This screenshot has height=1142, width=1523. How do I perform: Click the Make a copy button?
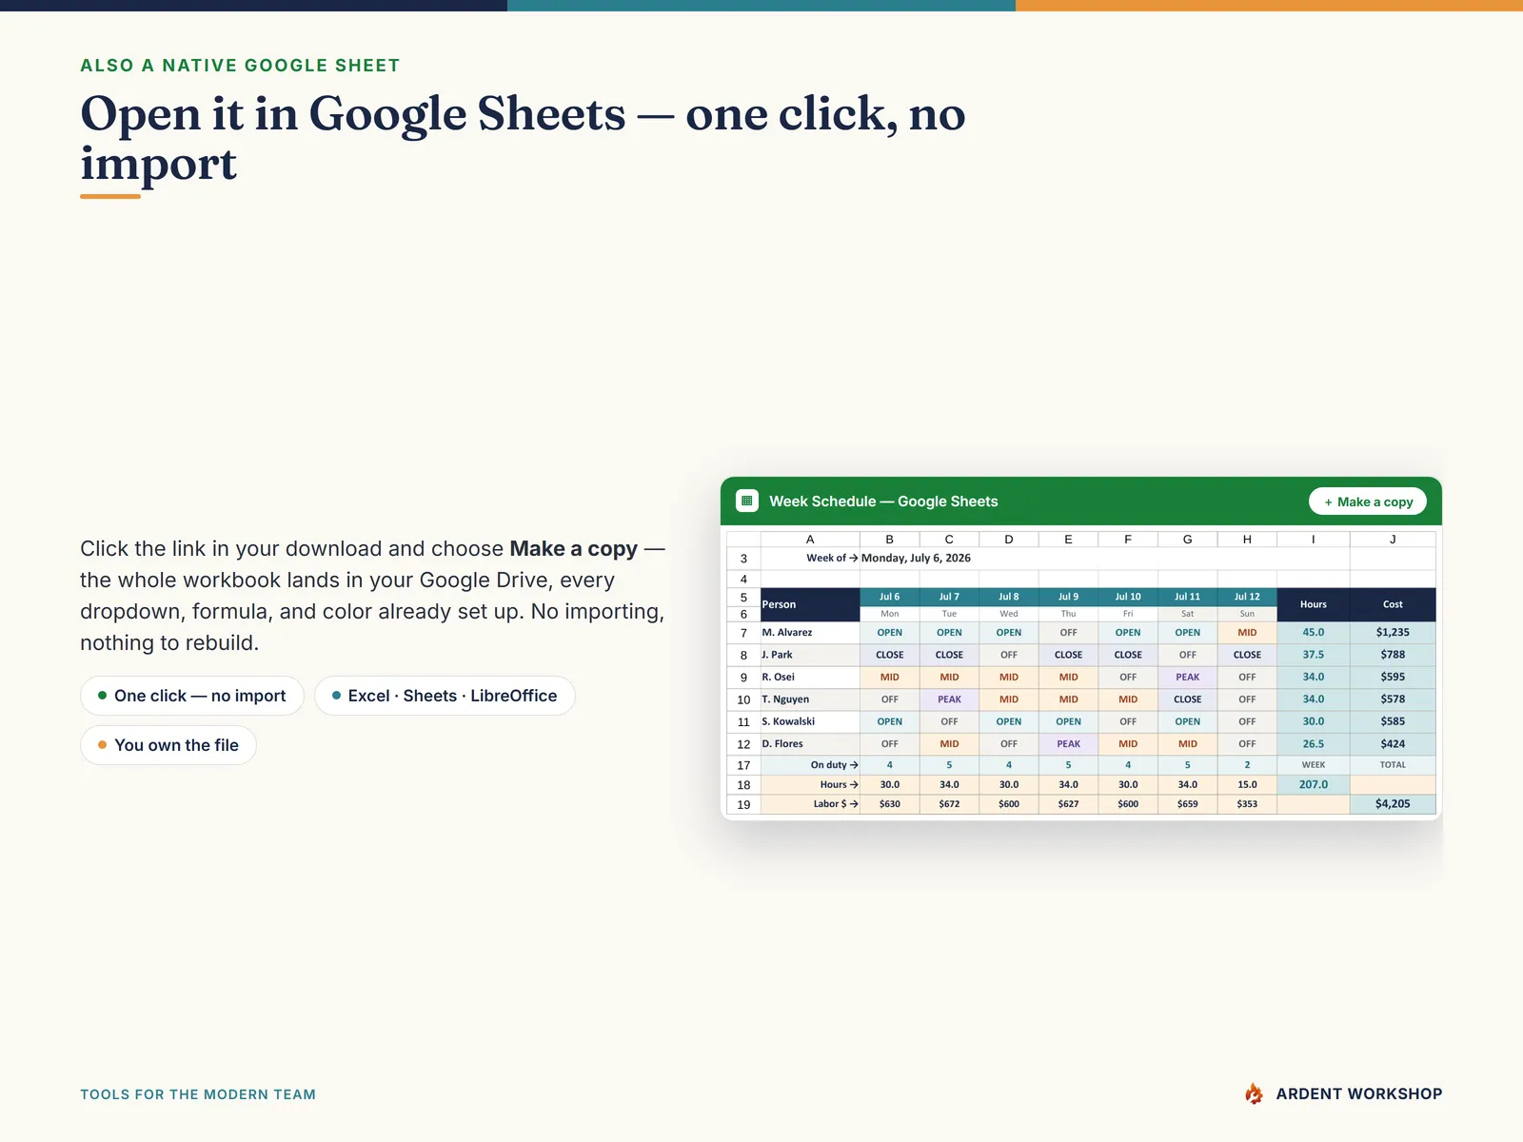pyautogui.click(x=1367, y=502)
